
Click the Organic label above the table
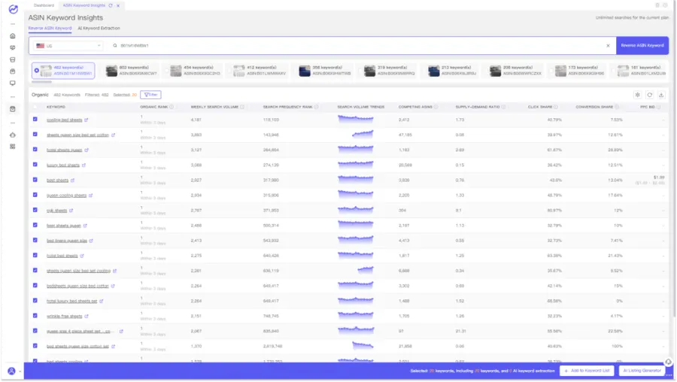pos(40,95)
